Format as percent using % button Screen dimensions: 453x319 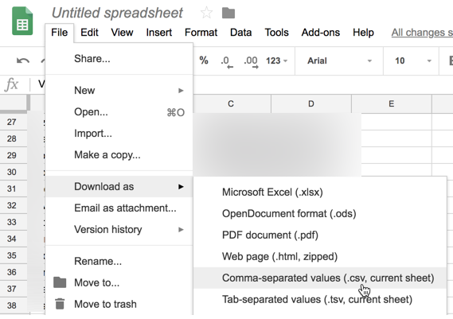click(204, 60)
